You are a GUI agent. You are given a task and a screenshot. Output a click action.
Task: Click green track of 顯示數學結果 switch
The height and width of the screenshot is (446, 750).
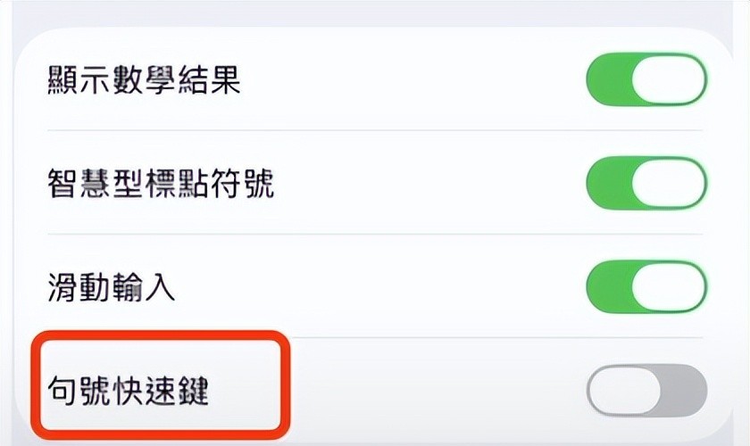[x=605, y=81]
